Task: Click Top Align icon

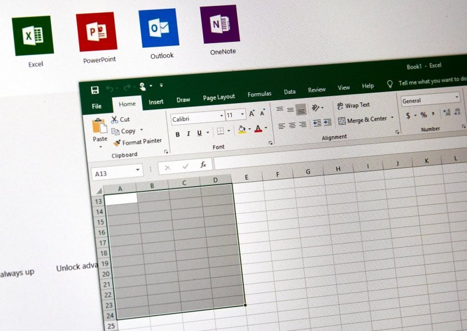Action: 280,109
